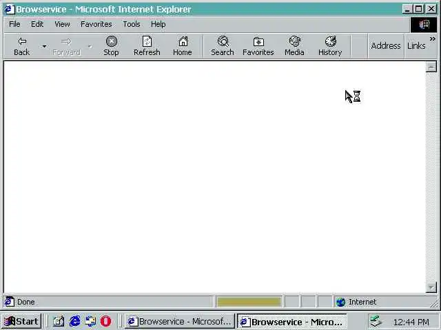Click the Links toolbar label
The height and width of the screenshot is (330, 441).
pyautogui.click(x=416, y=46)
